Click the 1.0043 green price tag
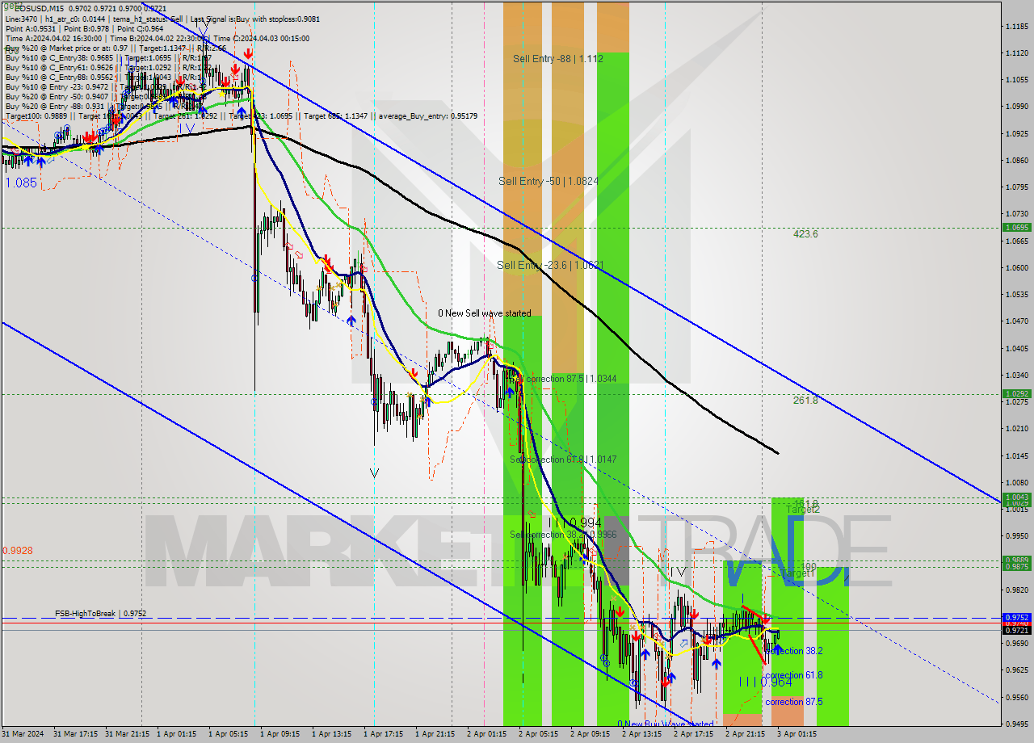Viewport: 1034px width, 743px height. click(x=1016, y=497)
